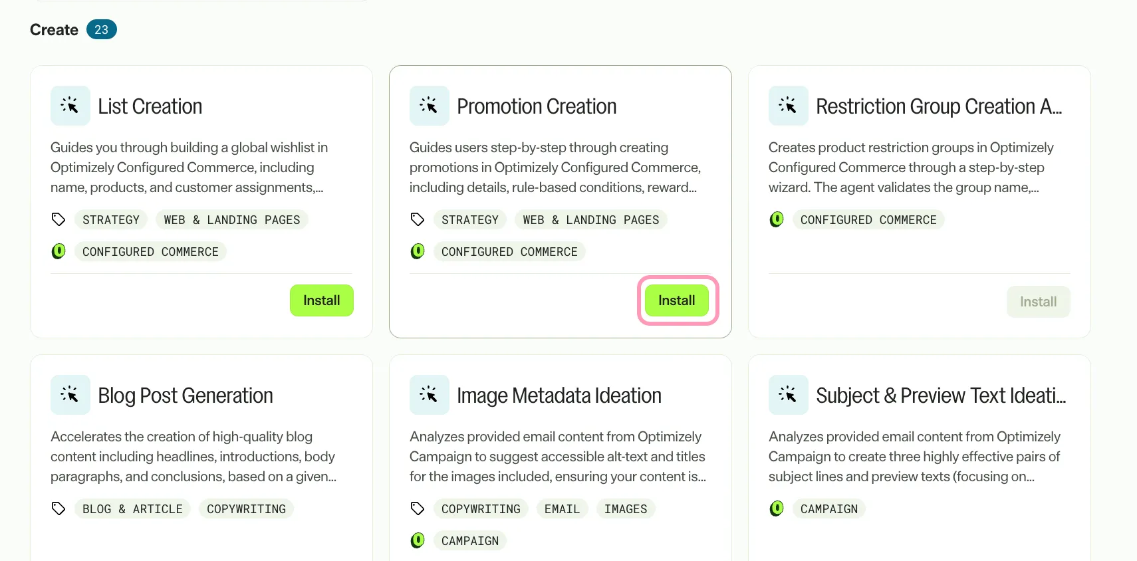Open the Blog Post Generation card title
Viewport: 1137px width, 561px height.
click(186, 395)
